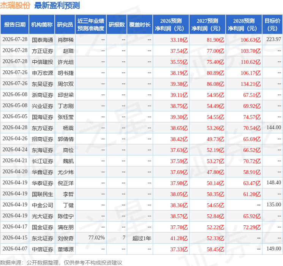
Task: Select the 华鑫证券 institution cell
Action: tap(43, 172)
